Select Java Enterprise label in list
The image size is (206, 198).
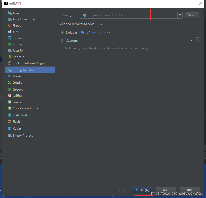pyautogui.click(x=24, y=19)
